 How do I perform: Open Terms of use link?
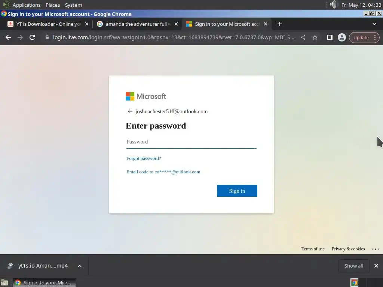pos(313,249)
